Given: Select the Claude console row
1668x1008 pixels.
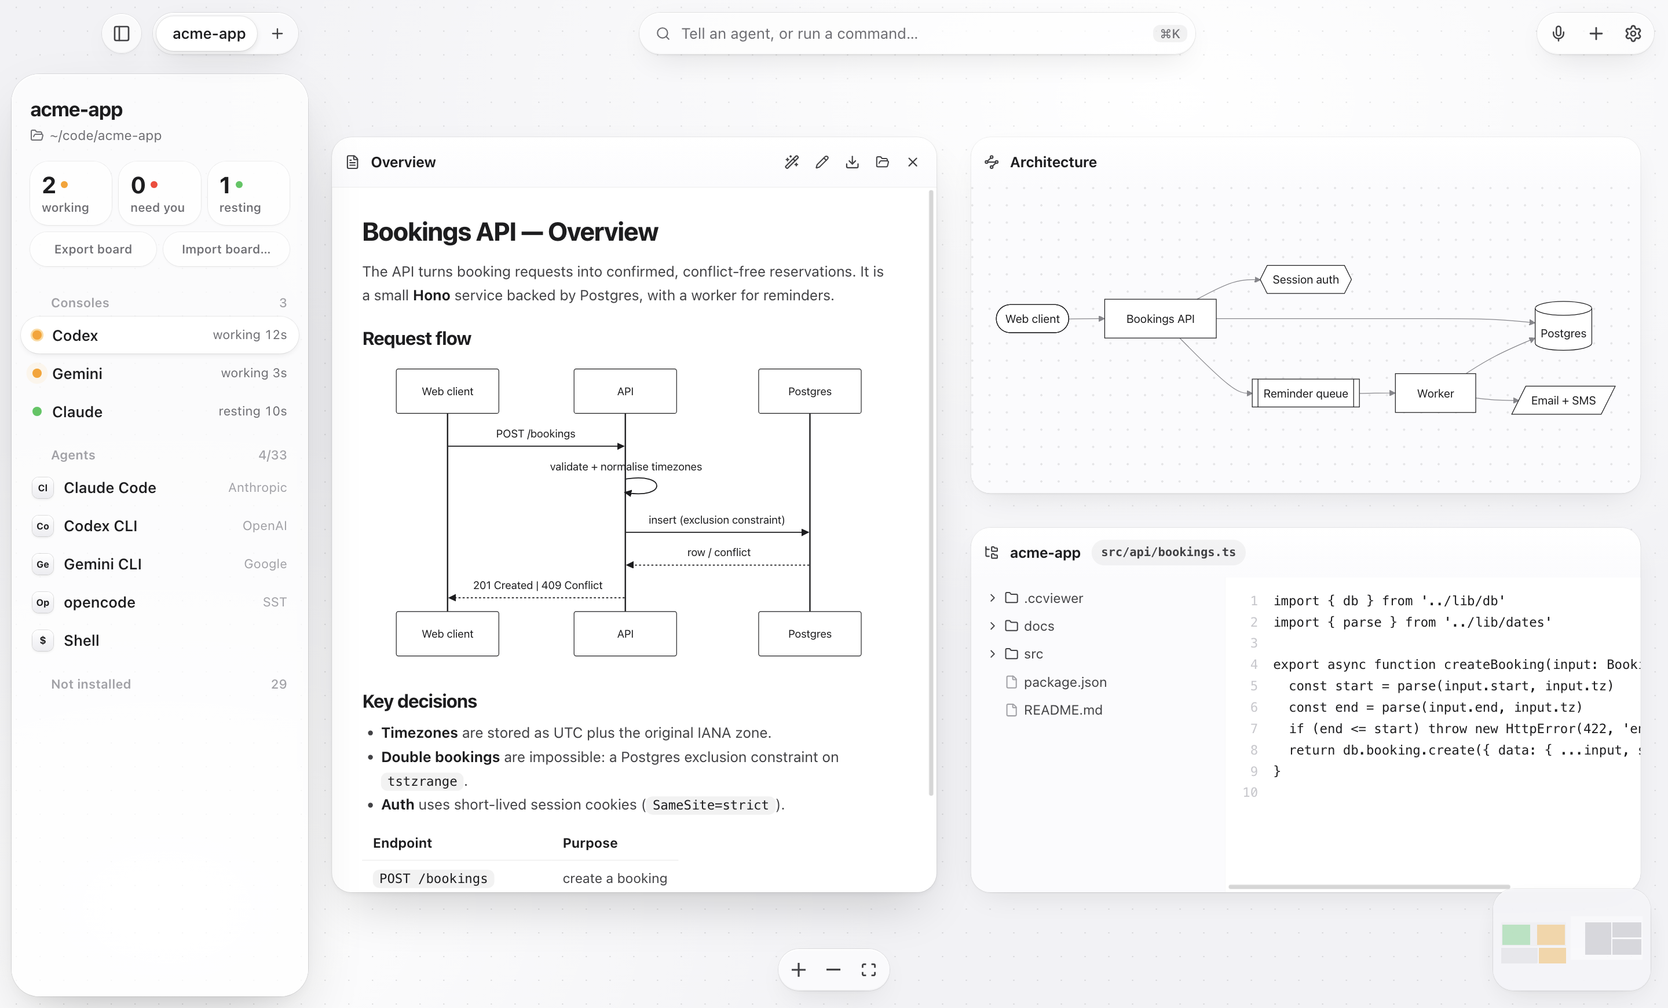Looking at the screenshot, I should [x=160, y=411].
